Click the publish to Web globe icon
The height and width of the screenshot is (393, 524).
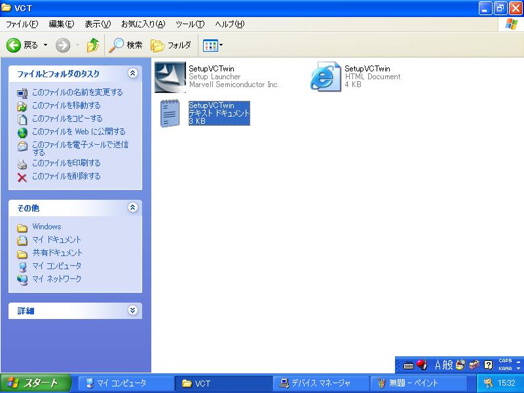[x=22, y=133]
